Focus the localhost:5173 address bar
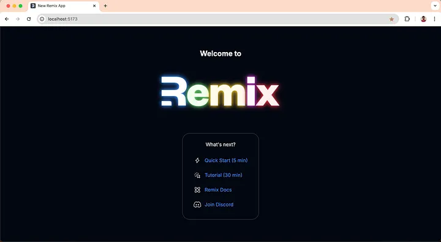 pos(218,19)
